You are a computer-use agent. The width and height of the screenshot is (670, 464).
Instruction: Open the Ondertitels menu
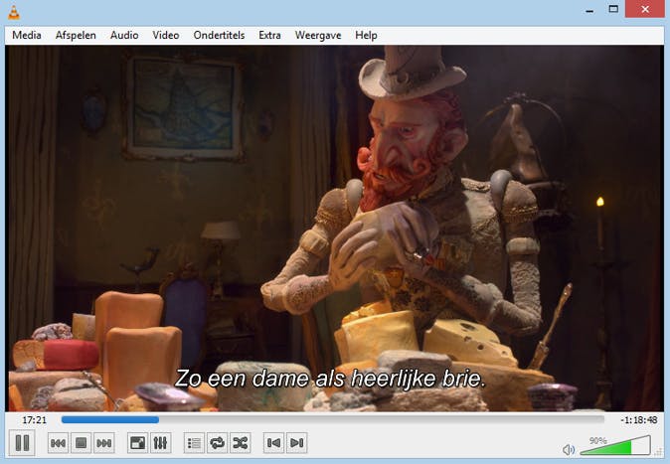[220, 35]
